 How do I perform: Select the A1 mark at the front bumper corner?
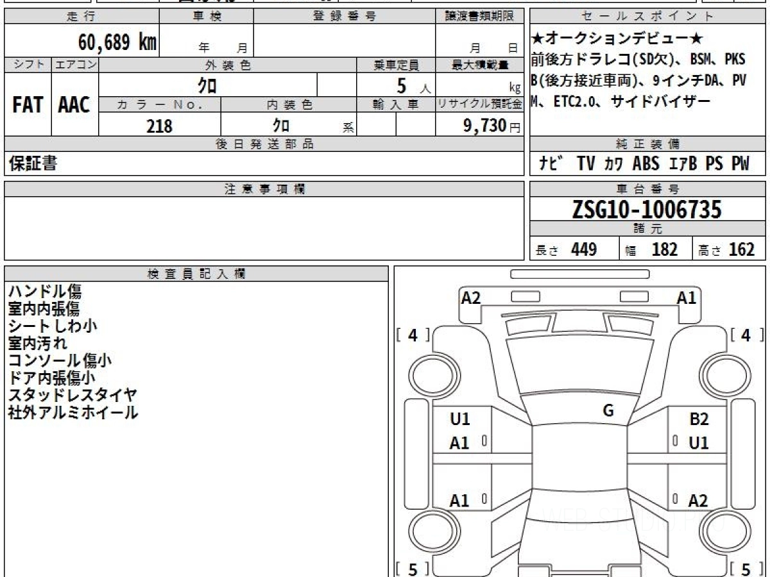coord(687,297)
